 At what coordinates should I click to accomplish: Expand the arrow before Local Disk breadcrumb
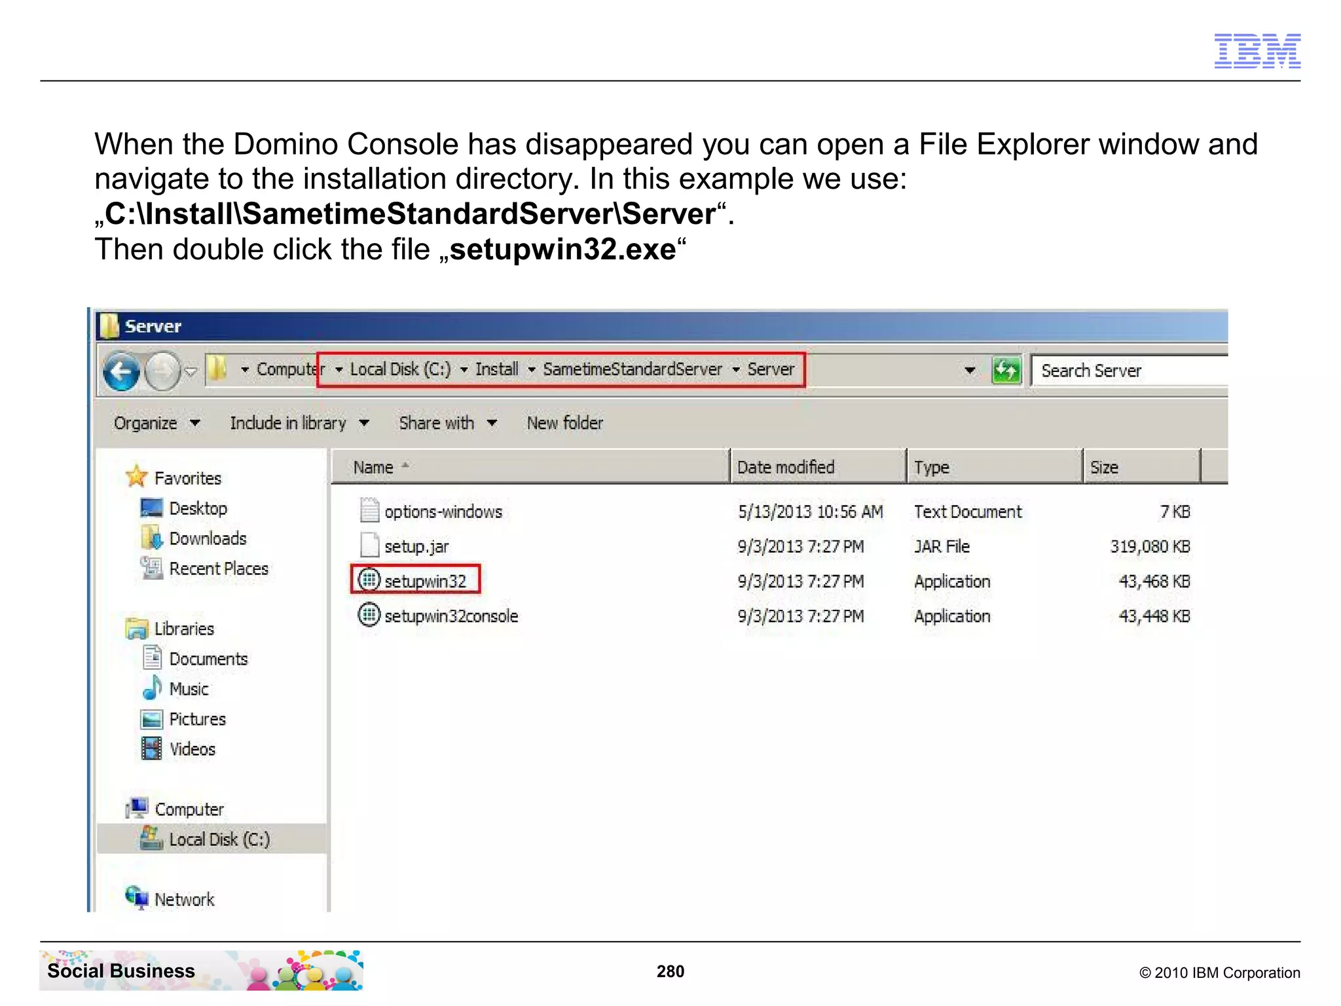coord(339,370)
